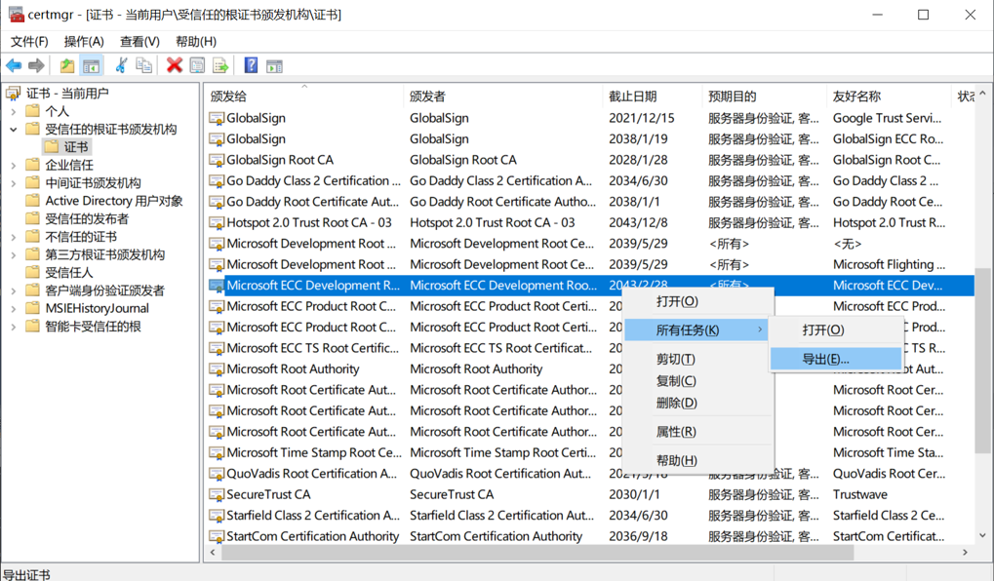Screen dimensions: 994x581
Task: Expand the 个人 tree node arrow
Action: pos(14,111)
